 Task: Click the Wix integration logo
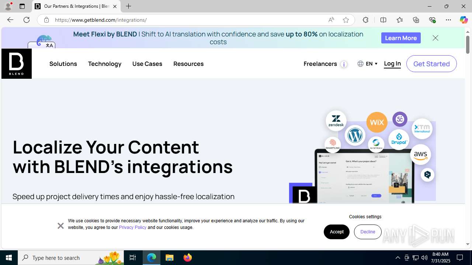(377, 122)
